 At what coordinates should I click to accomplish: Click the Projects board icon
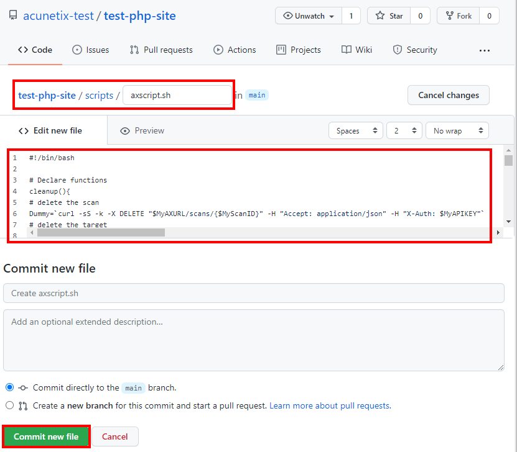pyautogui.click(x=281, y=50)
